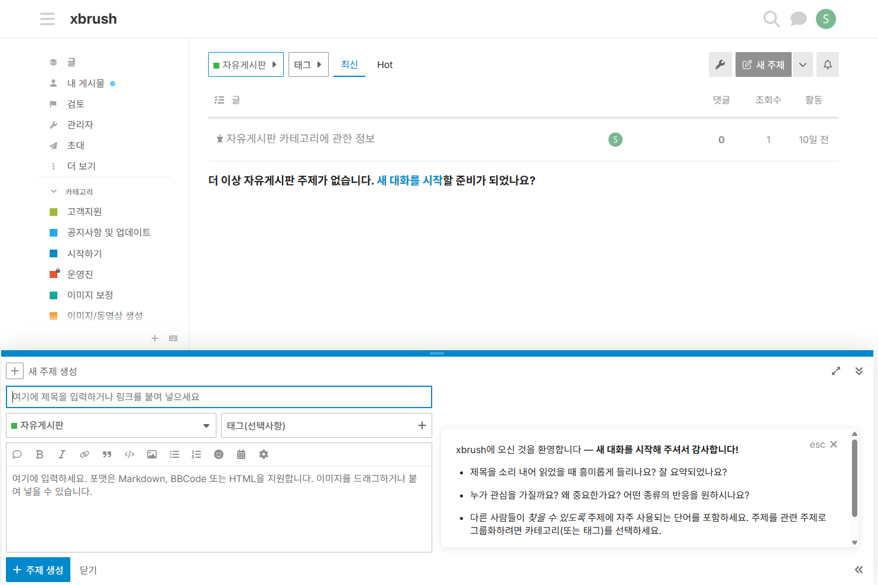Switch to the Hot tab

tap(384, 64)
